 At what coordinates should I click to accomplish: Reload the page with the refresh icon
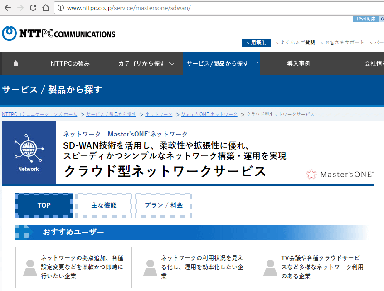tap(33, 8)
